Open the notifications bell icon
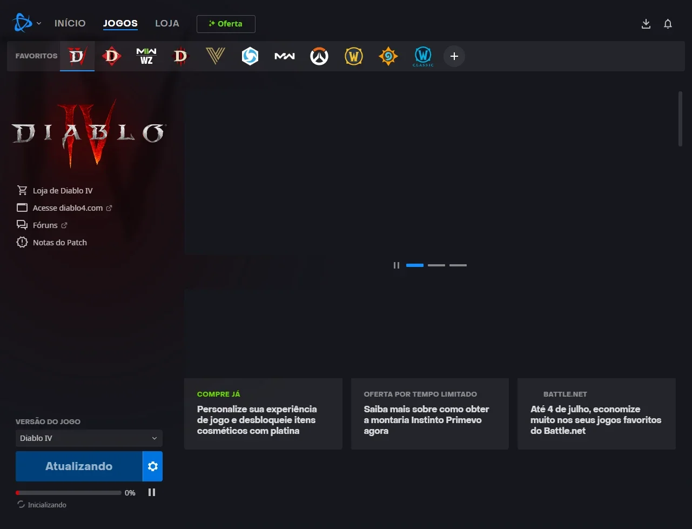This screenshot has width=692, height=529. pos(668,24)
